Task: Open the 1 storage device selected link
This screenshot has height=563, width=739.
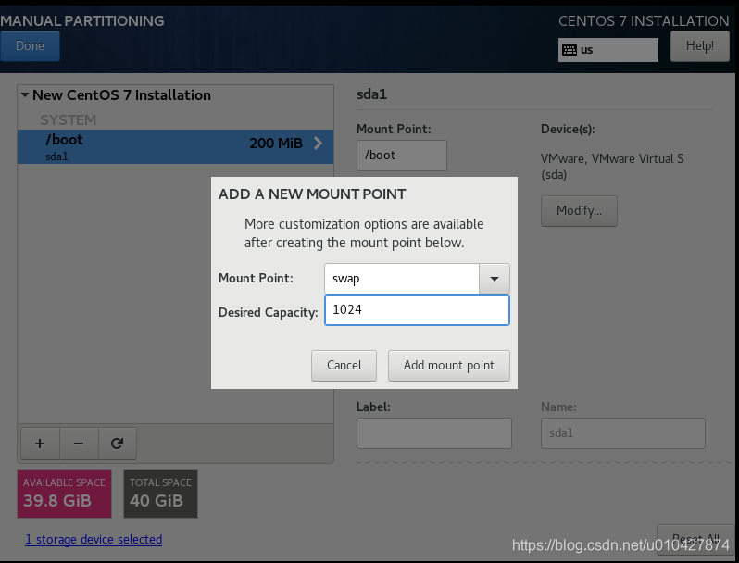Action: point(94,540)
